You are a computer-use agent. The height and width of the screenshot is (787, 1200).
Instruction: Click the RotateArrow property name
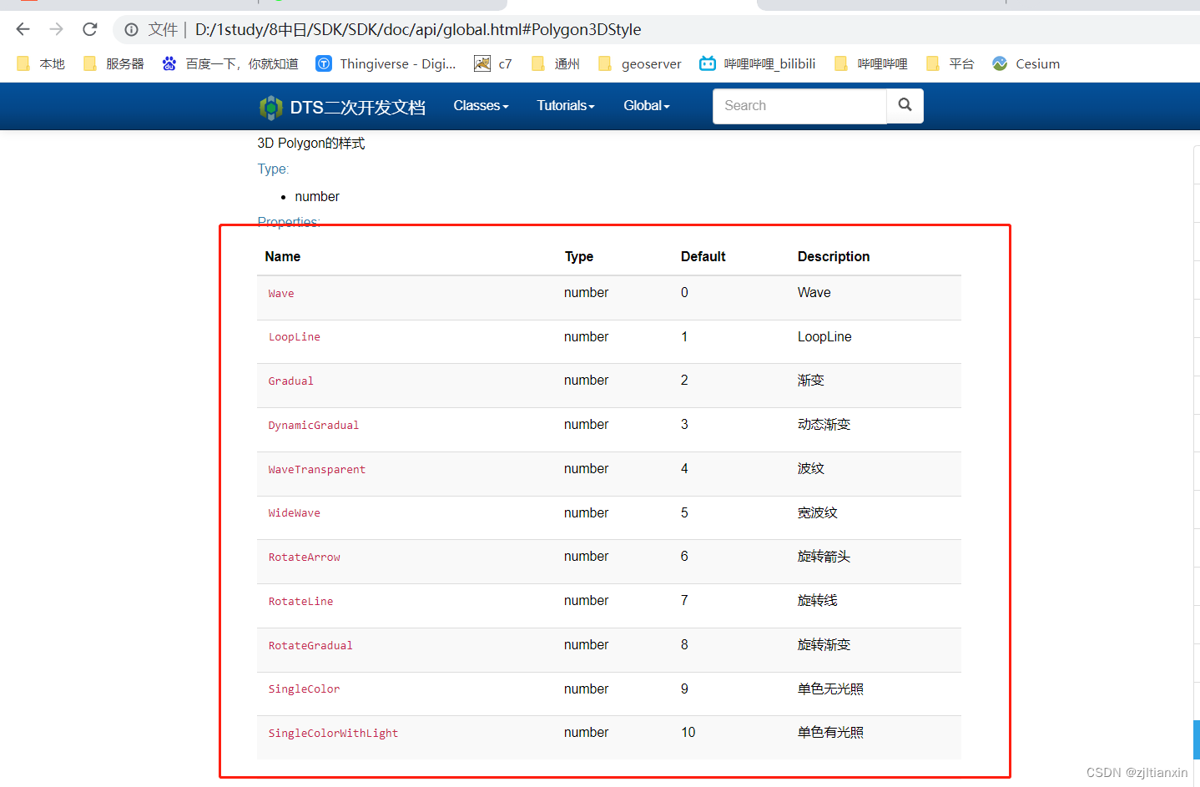305,557
